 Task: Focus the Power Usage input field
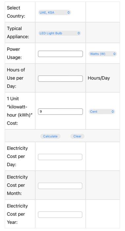coord(61,54)
